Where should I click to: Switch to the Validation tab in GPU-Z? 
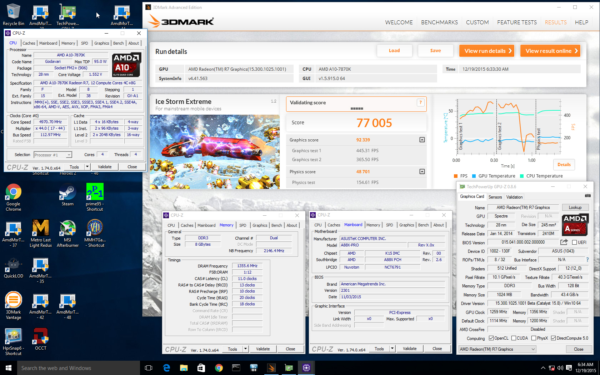coord(514,197)
